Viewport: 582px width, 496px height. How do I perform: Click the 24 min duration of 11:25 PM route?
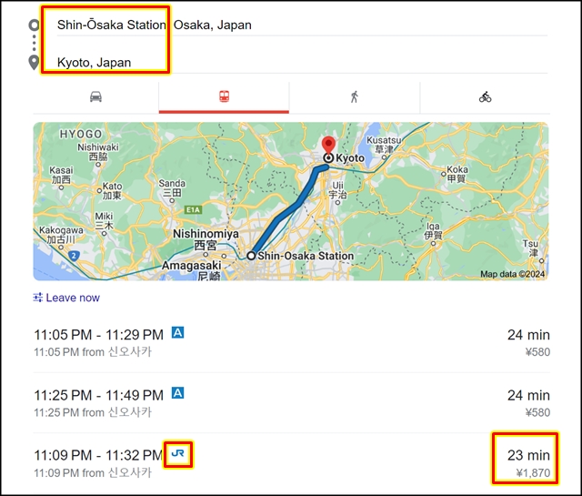click(x=528, y=395)
